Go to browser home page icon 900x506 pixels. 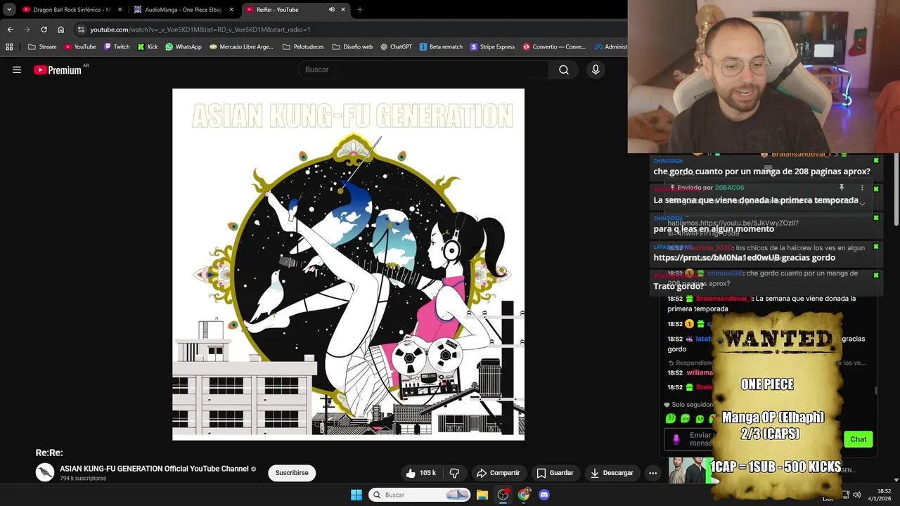[60, 30]
